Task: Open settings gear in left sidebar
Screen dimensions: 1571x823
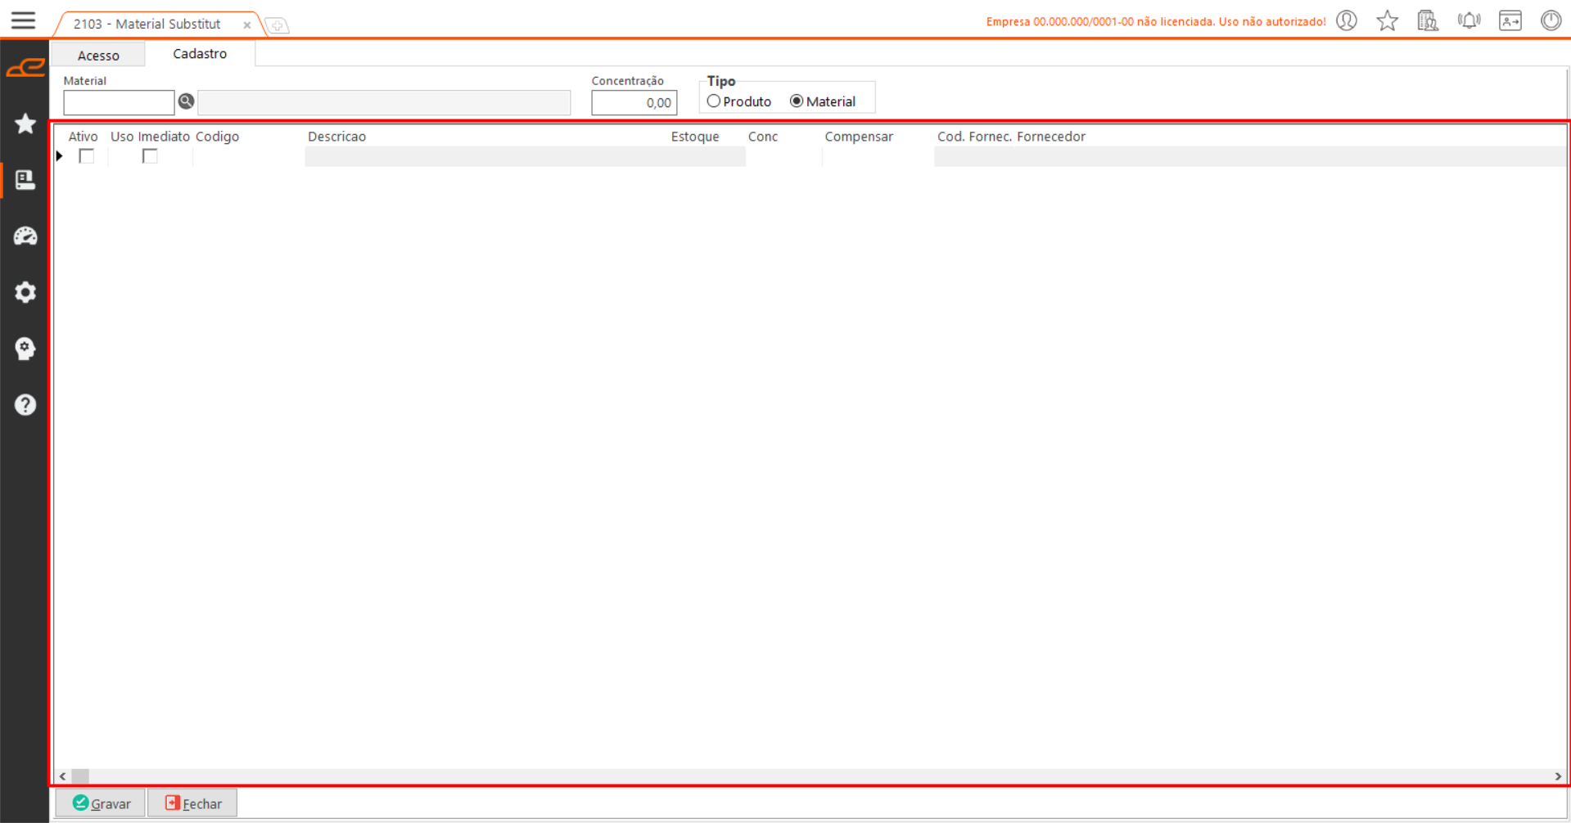Action: coord(25,292)
